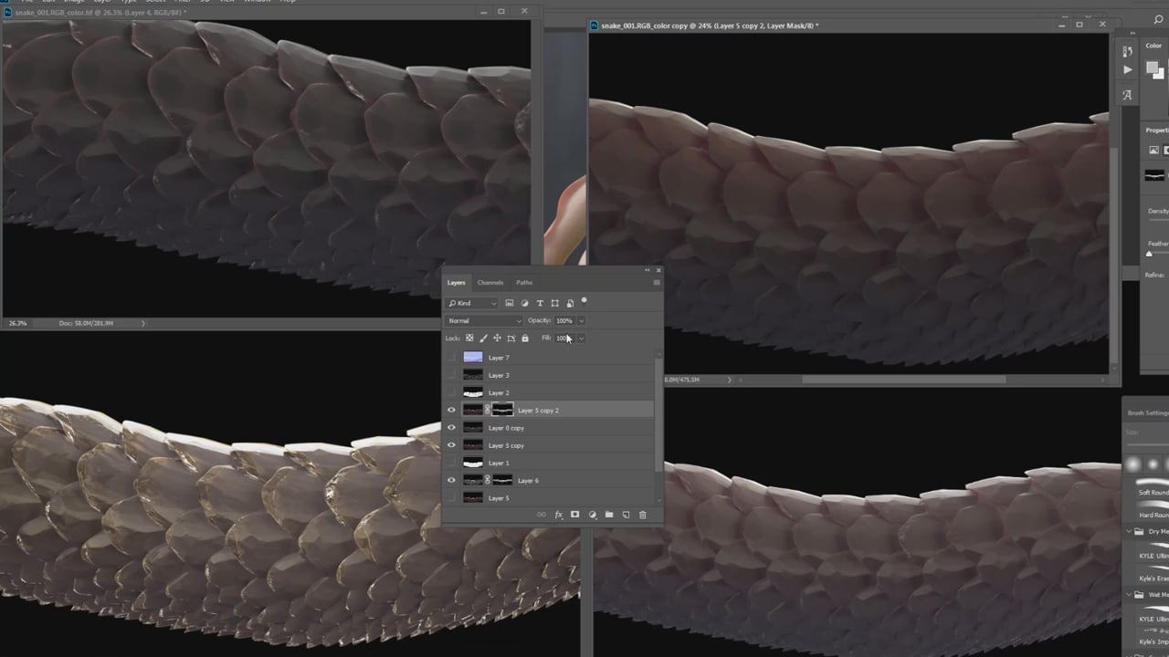Click the link layers icon
This screenshot has width=1169, height=657.
[541, 515]
